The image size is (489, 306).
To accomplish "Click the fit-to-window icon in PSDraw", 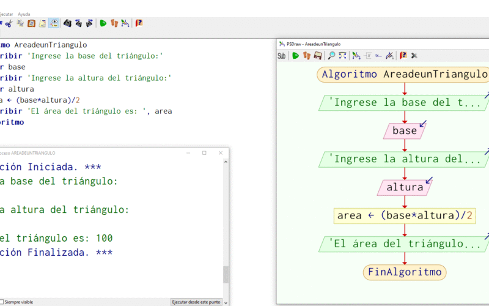I will point(342,56).
